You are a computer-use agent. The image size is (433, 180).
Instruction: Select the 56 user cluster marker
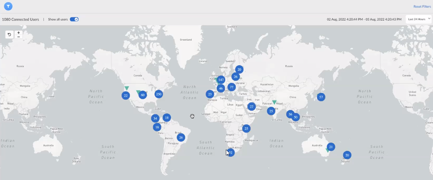[290, 114]
